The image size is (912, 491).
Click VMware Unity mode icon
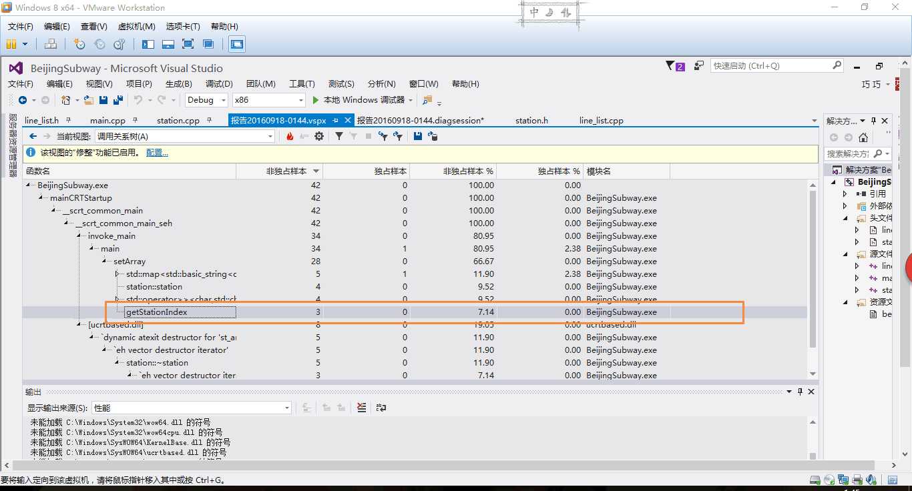208,44
